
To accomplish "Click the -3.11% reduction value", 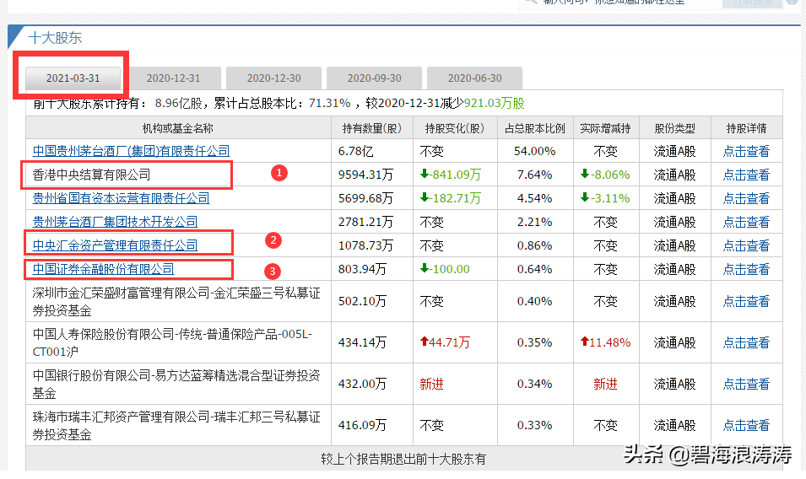I will coord(605,198).
